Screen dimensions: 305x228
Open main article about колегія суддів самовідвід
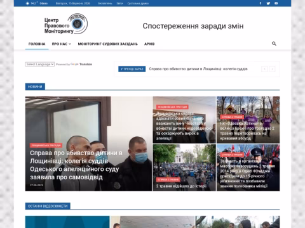click(x=76, y=165)
